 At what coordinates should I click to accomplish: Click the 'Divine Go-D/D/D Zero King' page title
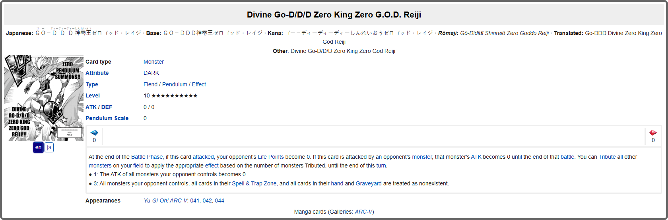[334, 15]
